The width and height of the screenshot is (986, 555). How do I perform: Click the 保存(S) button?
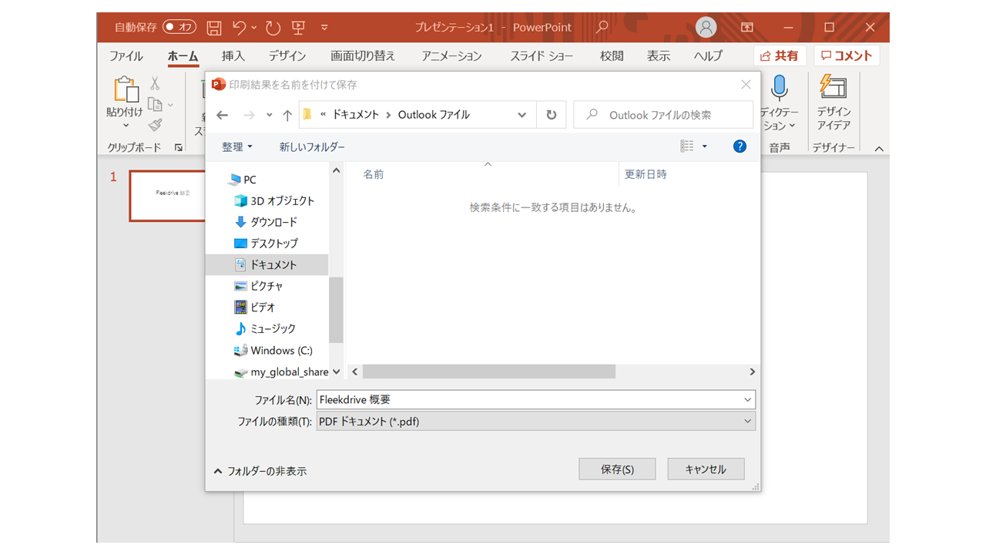(x=617, y=469)
